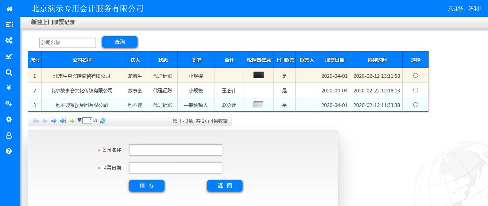Click company name 北京故事会文化传媒有限公司
Viewport: 488px width, 206px height.
[82, 91]
